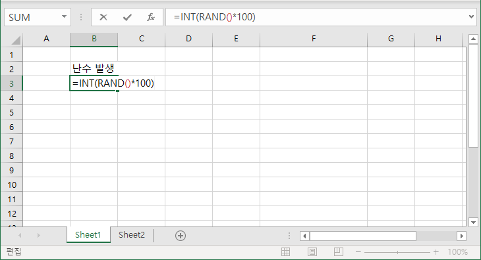Select row 8 header
The image size is (481, 260).
[x=12, y=156]
